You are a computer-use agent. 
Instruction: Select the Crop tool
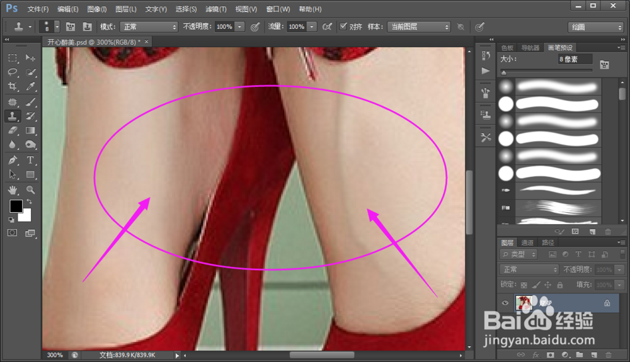[13, 86]
